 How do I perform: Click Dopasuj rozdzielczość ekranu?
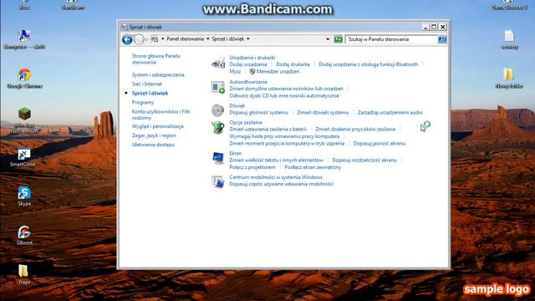[x=364, y=160]
